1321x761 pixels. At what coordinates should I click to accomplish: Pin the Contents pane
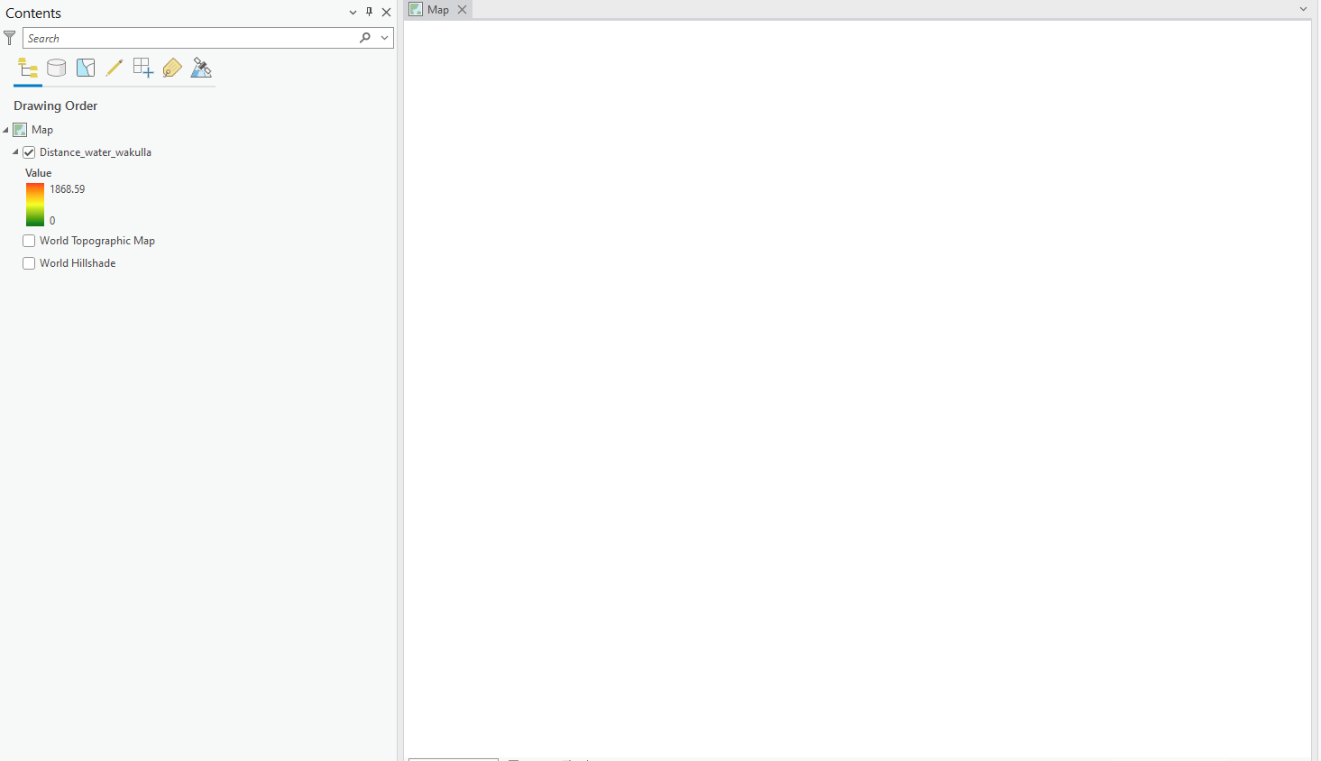point(369,12)
